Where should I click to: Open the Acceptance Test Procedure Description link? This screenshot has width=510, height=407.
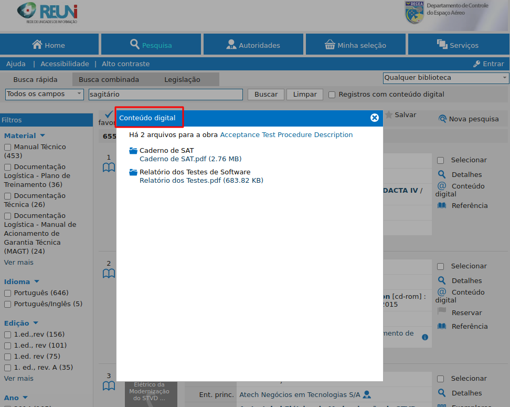tap(286, 135)
